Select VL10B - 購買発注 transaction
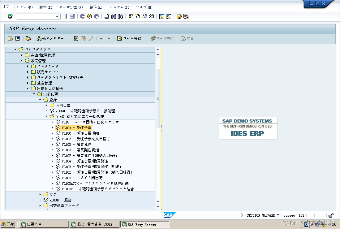 [x=74, y=145]
